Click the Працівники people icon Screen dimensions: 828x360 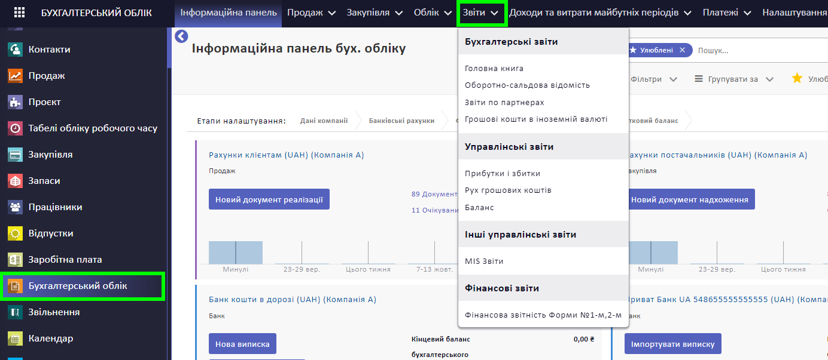(x=16, y=207)
